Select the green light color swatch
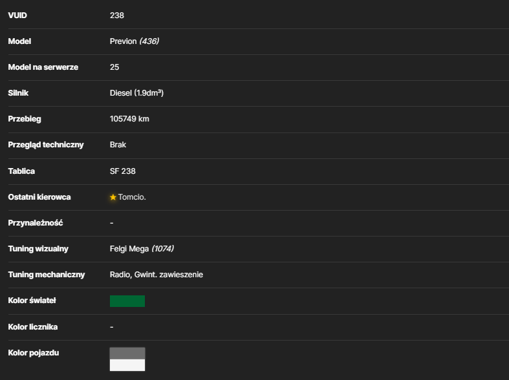Image resolution: width=509 pixels, height=380 pixels. [x=127, y=301]
